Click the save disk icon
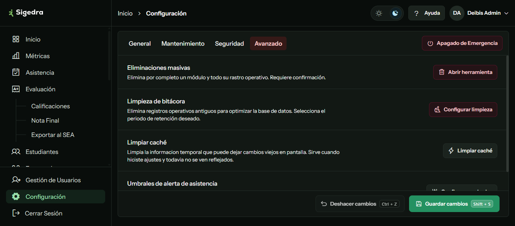Viewport: 515px width, 226px height. coord(419,204)
